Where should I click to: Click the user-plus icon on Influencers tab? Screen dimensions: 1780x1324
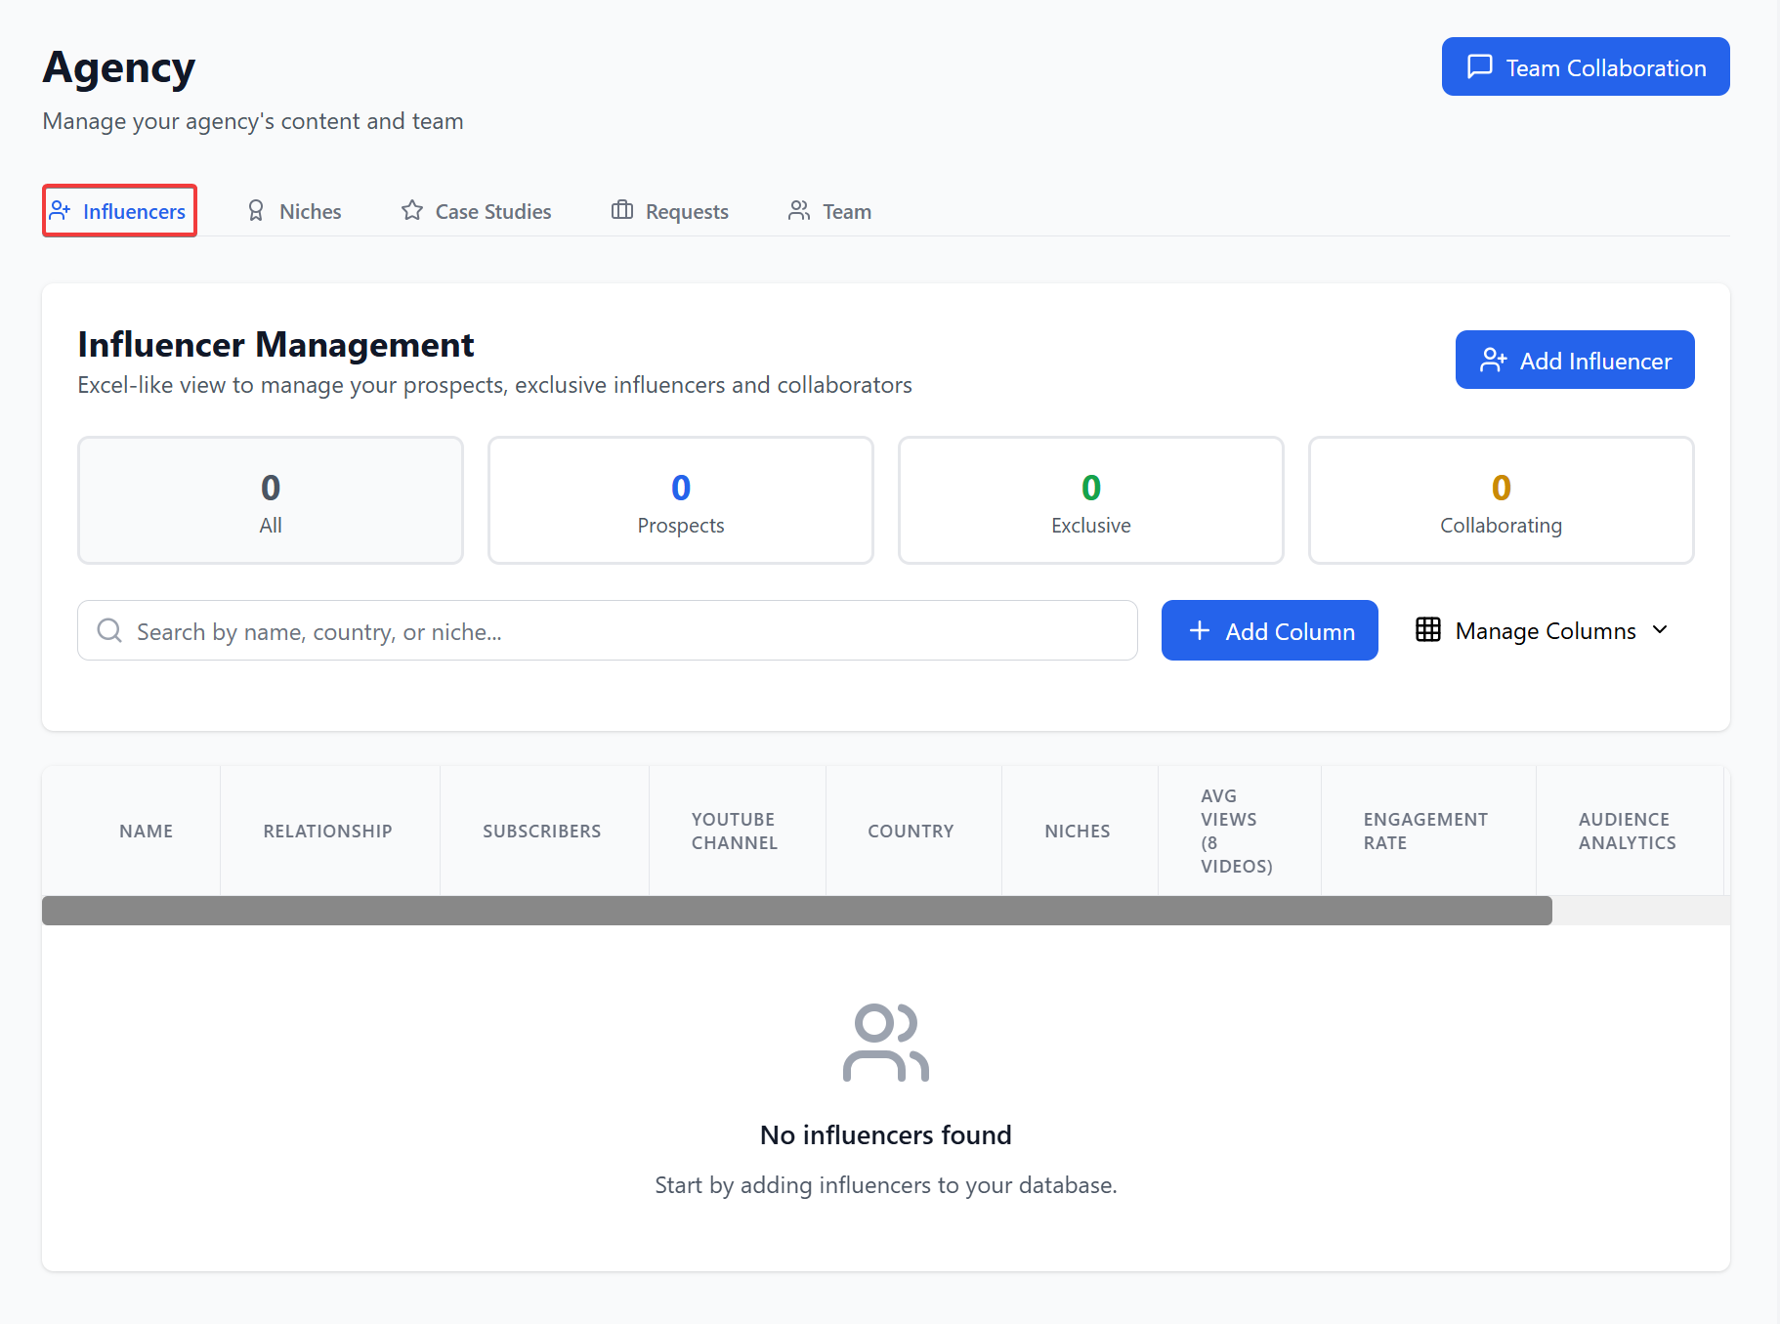[x=61, y=210]
